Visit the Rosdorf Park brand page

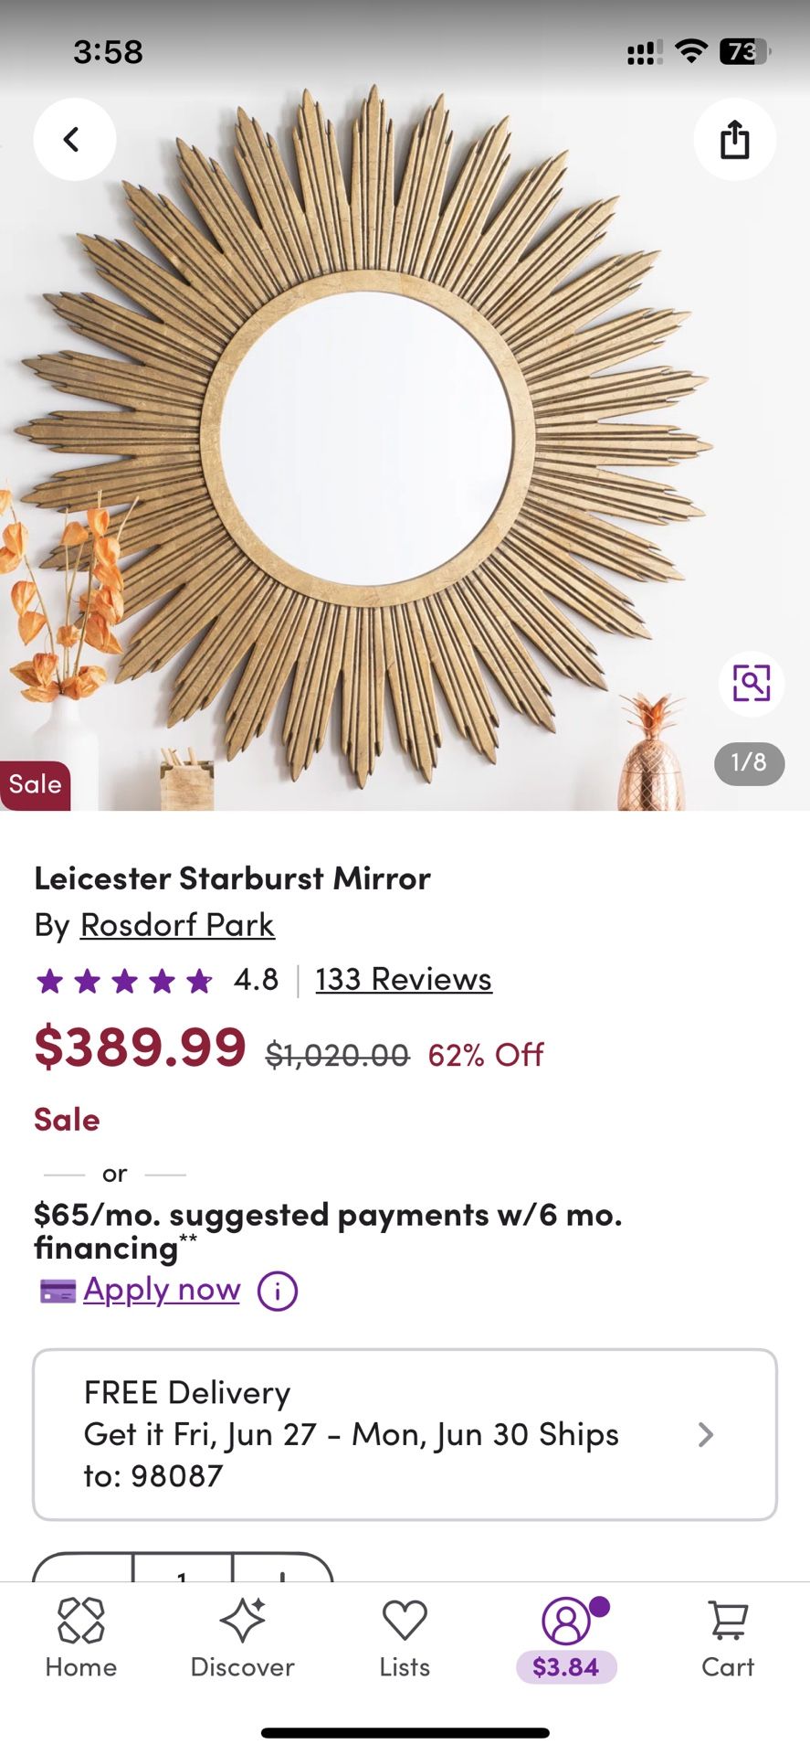(176, 925)
